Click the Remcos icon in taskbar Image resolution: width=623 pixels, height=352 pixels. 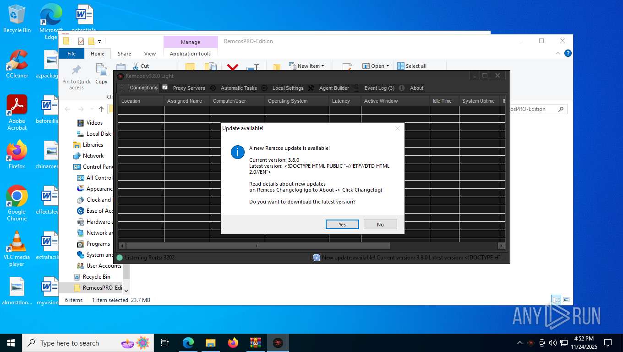(278, 343)
